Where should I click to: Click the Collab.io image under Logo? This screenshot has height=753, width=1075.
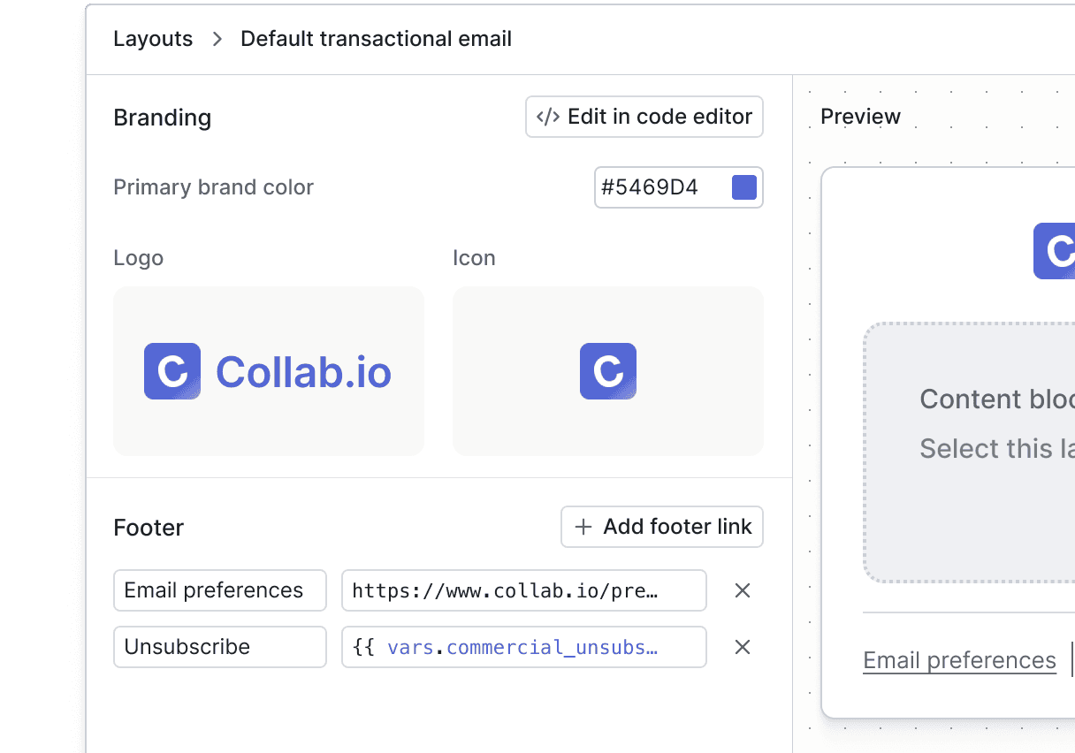coord(268,371)
